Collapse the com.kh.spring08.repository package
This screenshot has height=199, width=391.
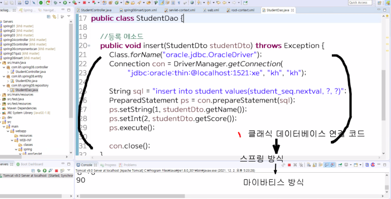tap(4, 85)
